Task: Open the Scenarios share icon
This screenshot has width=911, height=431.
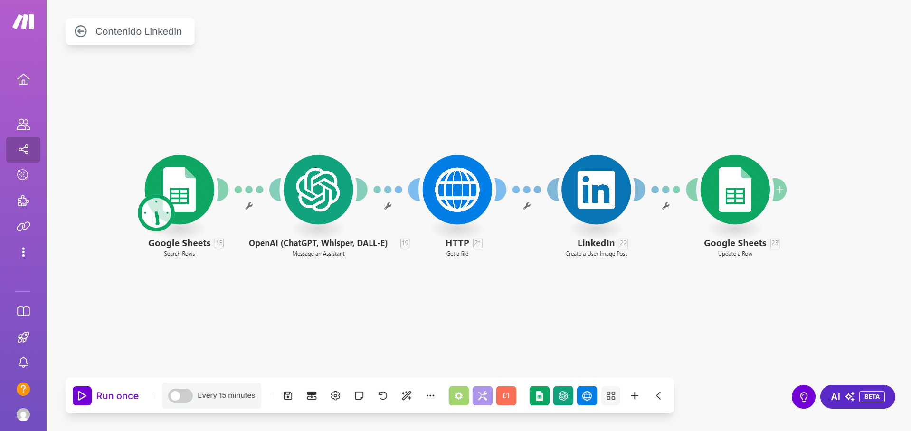Action: [x=23, y=150]
